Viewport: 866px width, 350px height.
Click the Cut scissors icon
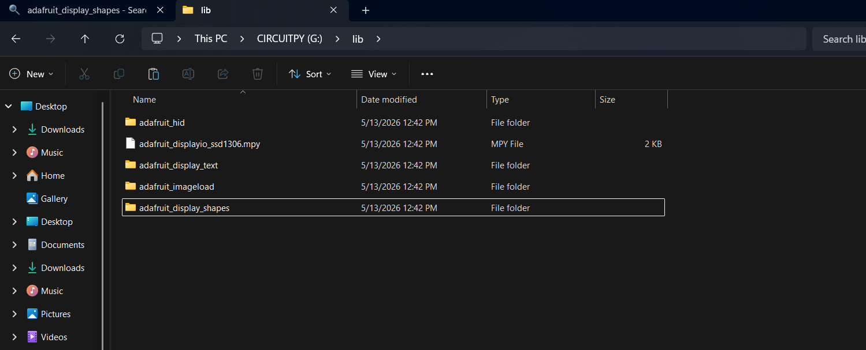point(84,74)
